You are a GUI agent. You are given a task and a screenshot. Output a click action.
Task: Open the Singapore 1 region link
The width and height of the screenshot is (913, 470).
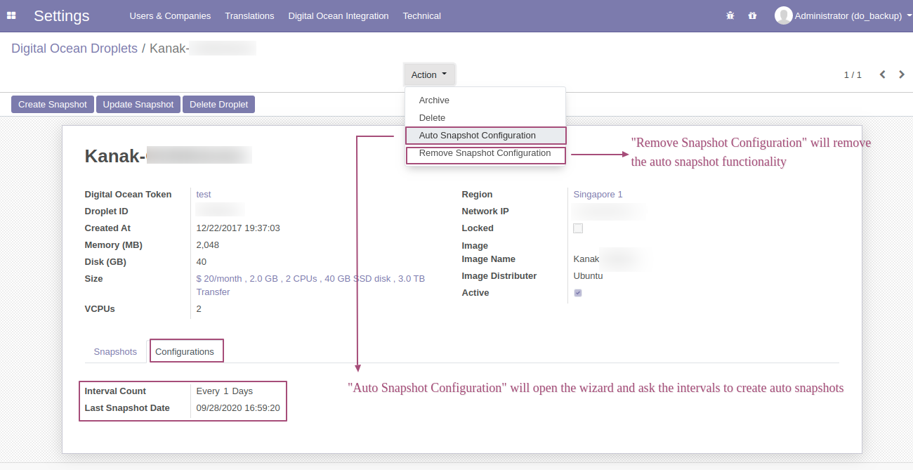[598, 195]
